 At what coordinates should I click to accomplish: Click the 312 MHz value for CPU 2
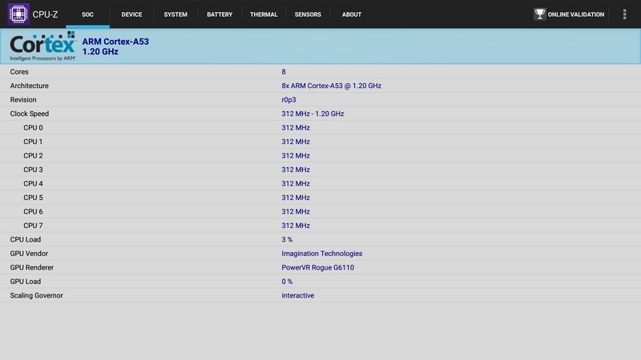coord(296,155)
